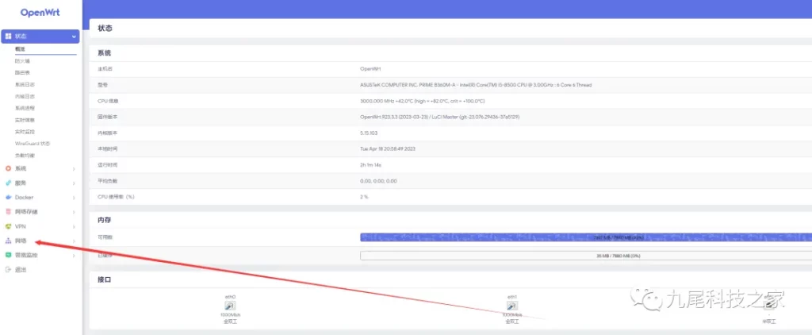
Task: Select the 路由表 submenu item
Action: (22, 72)
